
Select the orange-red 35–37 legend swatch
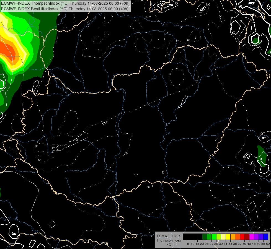pyautogui.click(x=238, y=237)
